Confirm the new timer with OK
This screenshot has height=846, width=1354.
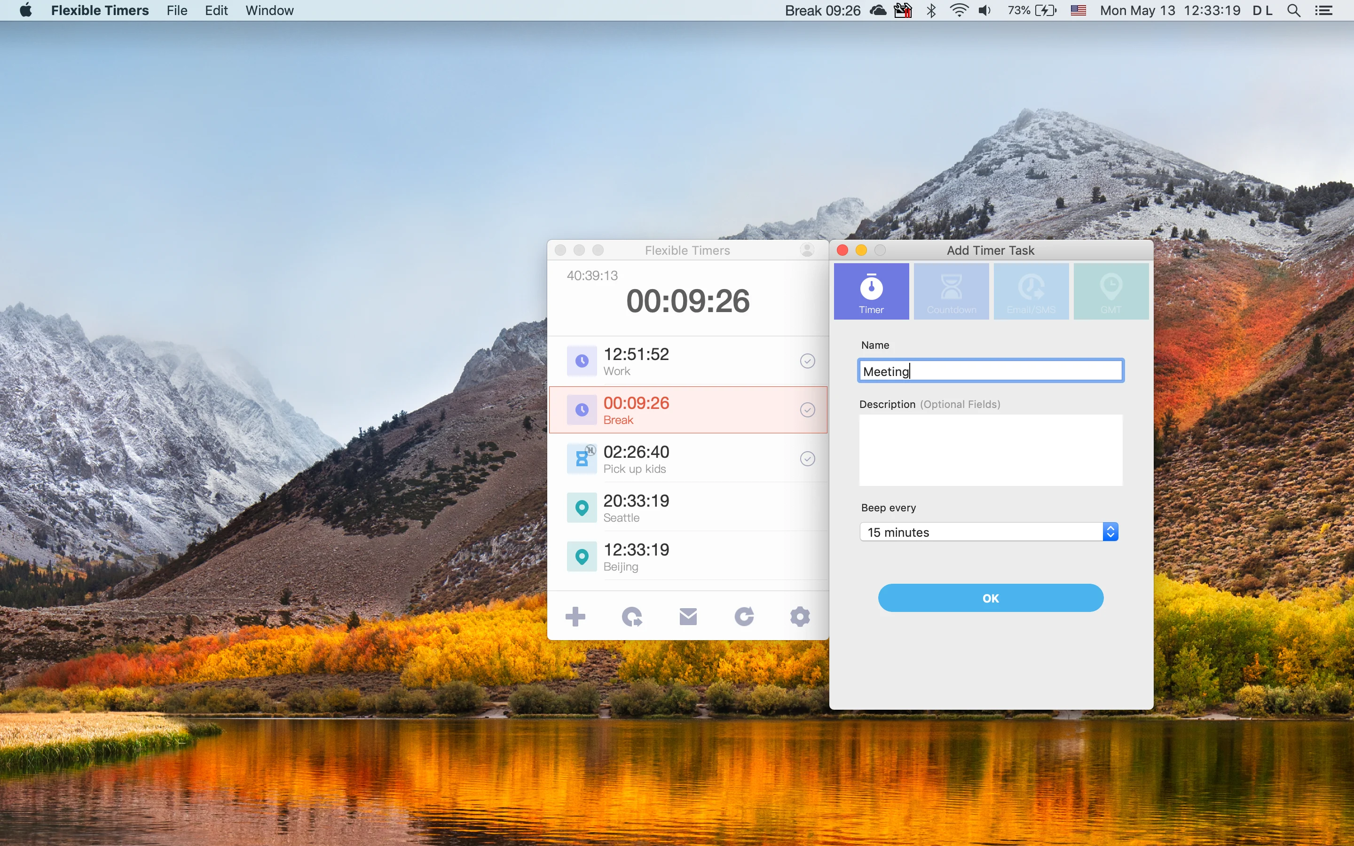point(990,597)
